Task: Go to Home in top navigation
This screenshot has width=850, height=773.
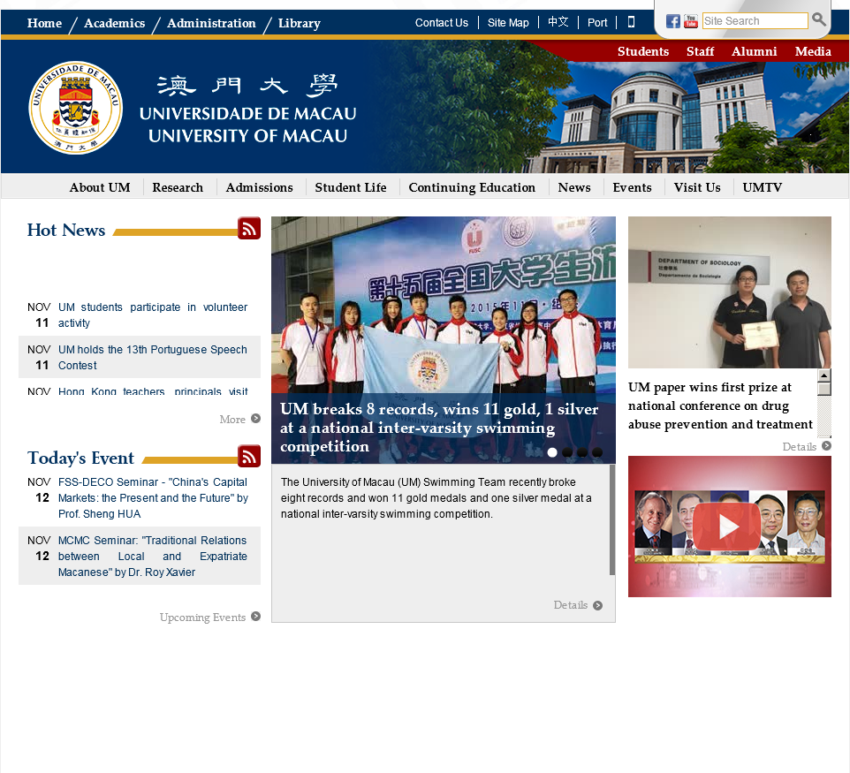Action: pyautogui.click(x=44, y=23)
